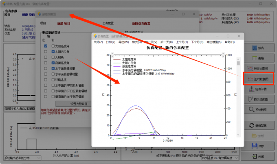This screenshot has width=277, height=164.
Task: Open the 经济评估 economic evaluation button
Action: (x=258, y=89)
